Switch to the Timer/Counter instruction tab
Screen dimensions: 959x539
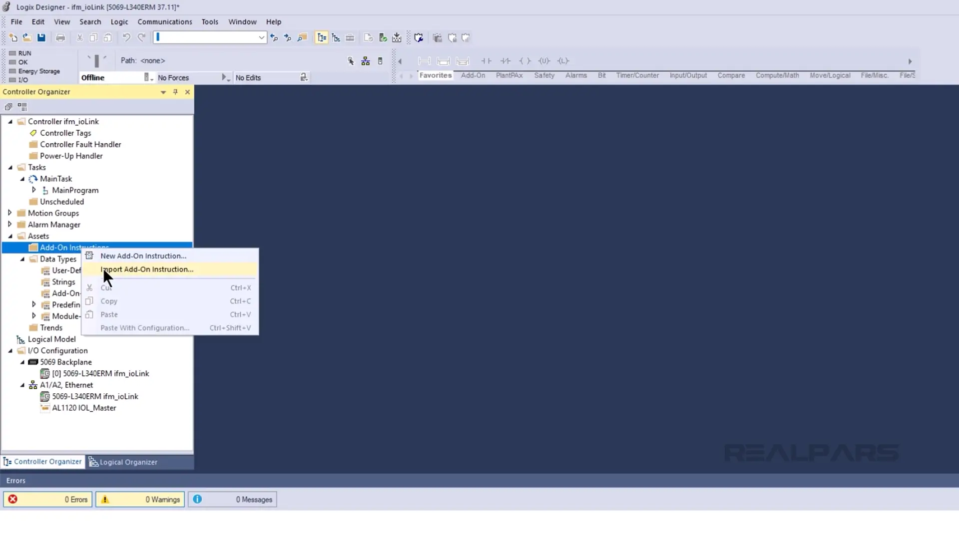pyautogui.click(x=637, y=75)
